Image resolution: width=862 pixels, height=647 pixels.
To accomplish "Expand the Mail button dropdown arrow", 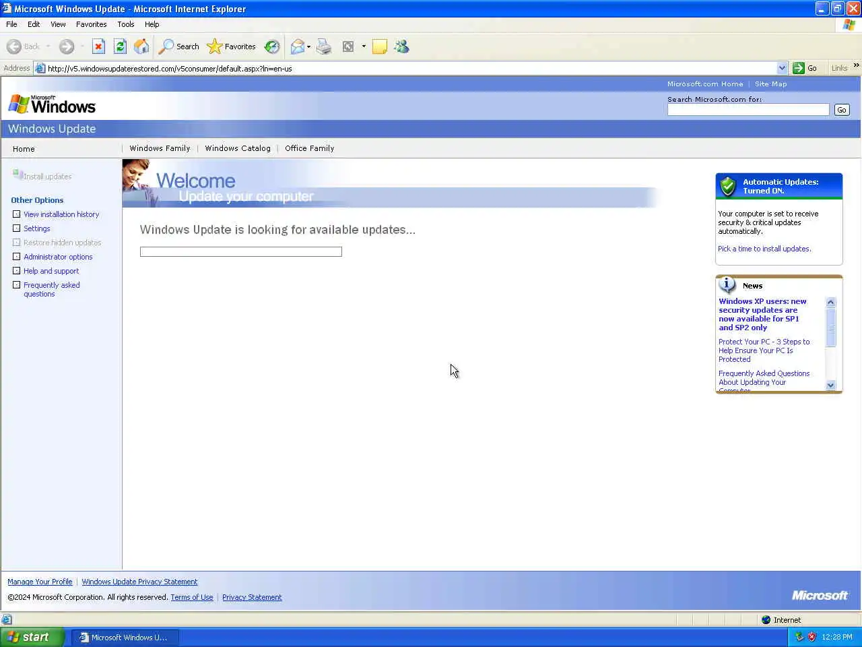I will coord(308,47).
